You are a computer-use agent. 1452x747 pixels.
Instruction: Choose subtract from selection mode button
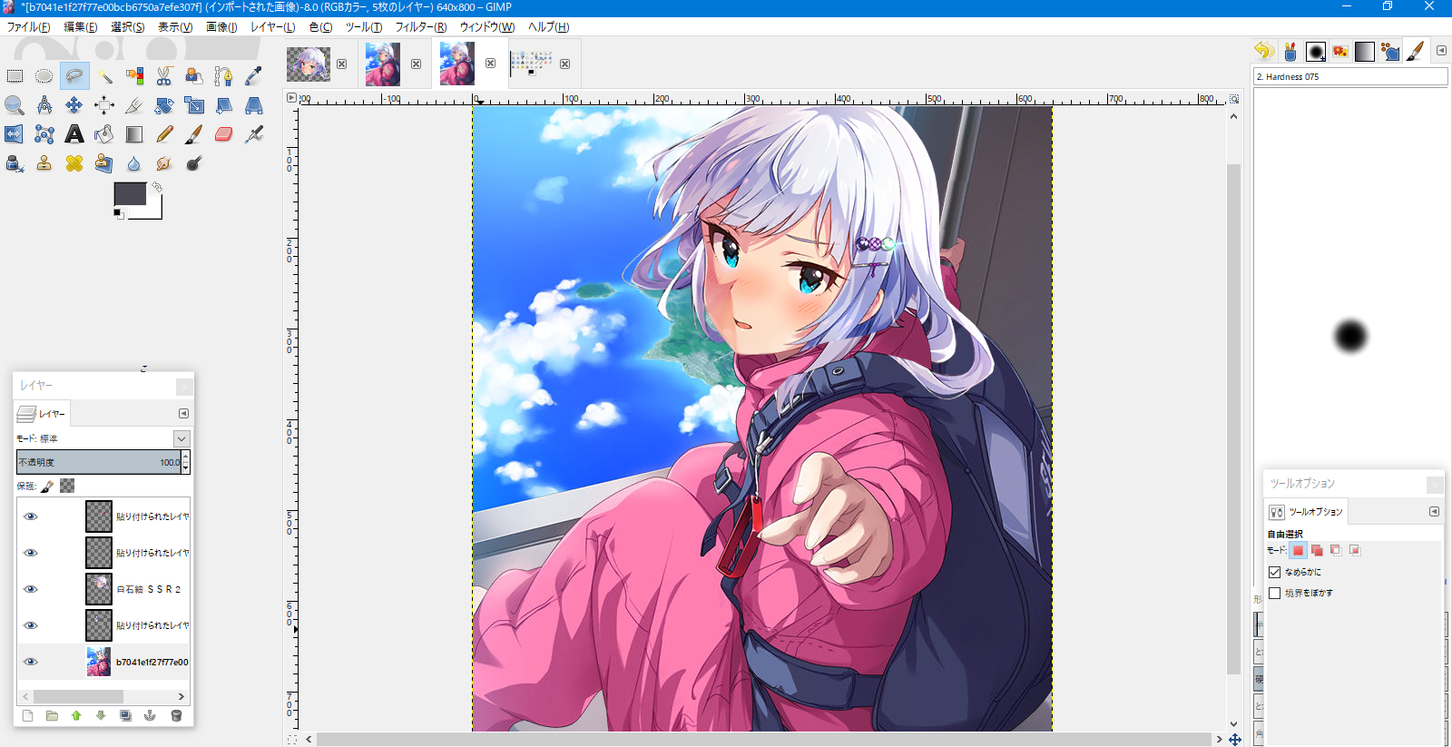pyautogui.click(x=1336, y=550)
